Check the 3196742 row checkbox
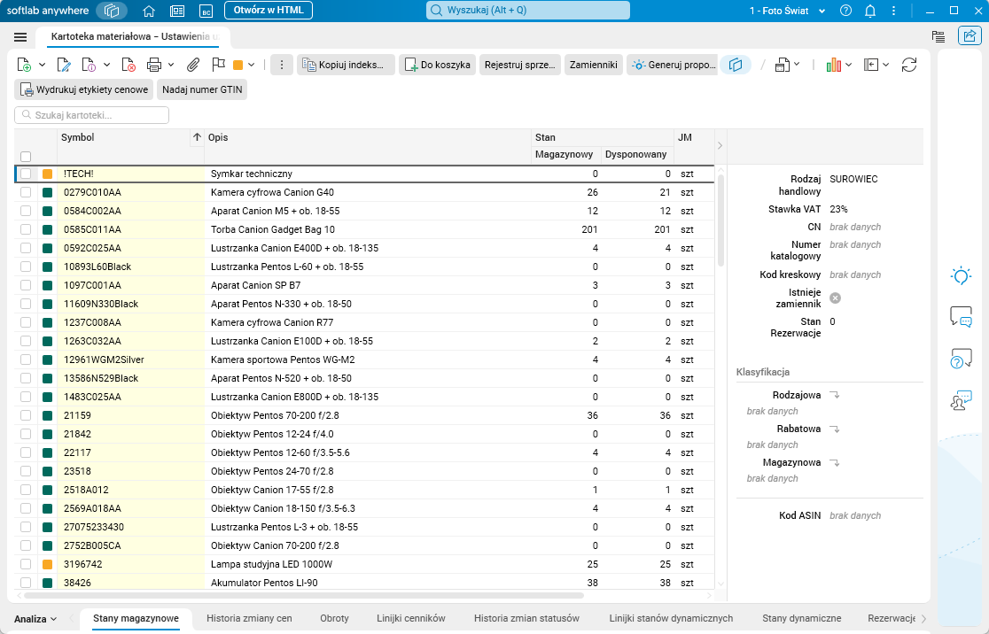 [x=26, y=564]
